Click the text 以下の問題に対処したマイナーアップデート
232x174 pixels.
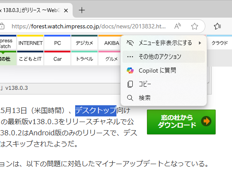95,164
